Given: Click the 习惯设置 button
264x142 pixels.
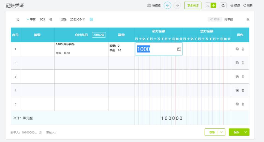Looking at the screenshot, I should pos(99,35).
